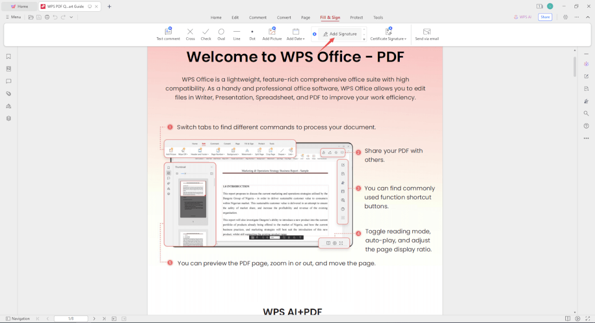Screen dimensions: 595x323
Task: Switch to the Protect tab
Action: coord(357,18)
